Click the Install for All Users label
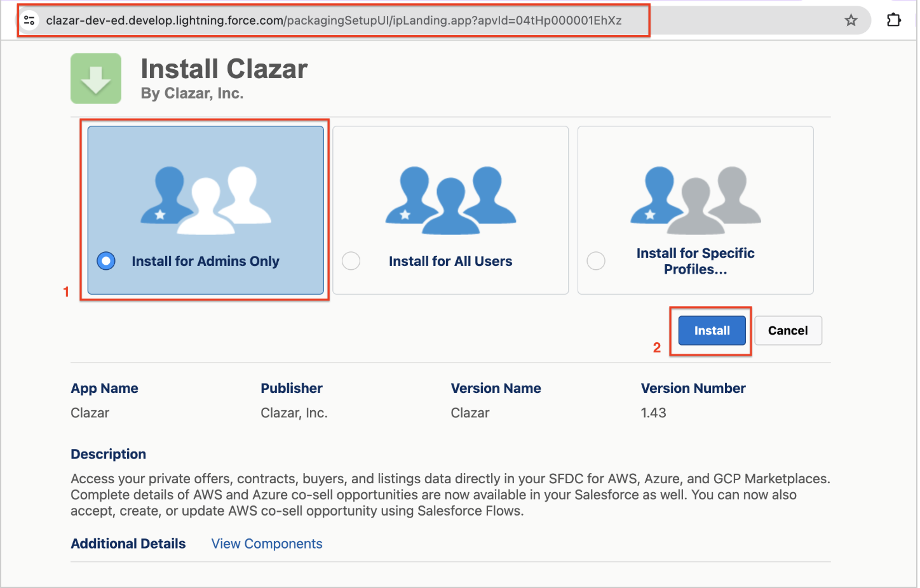 tap(450, 261)
